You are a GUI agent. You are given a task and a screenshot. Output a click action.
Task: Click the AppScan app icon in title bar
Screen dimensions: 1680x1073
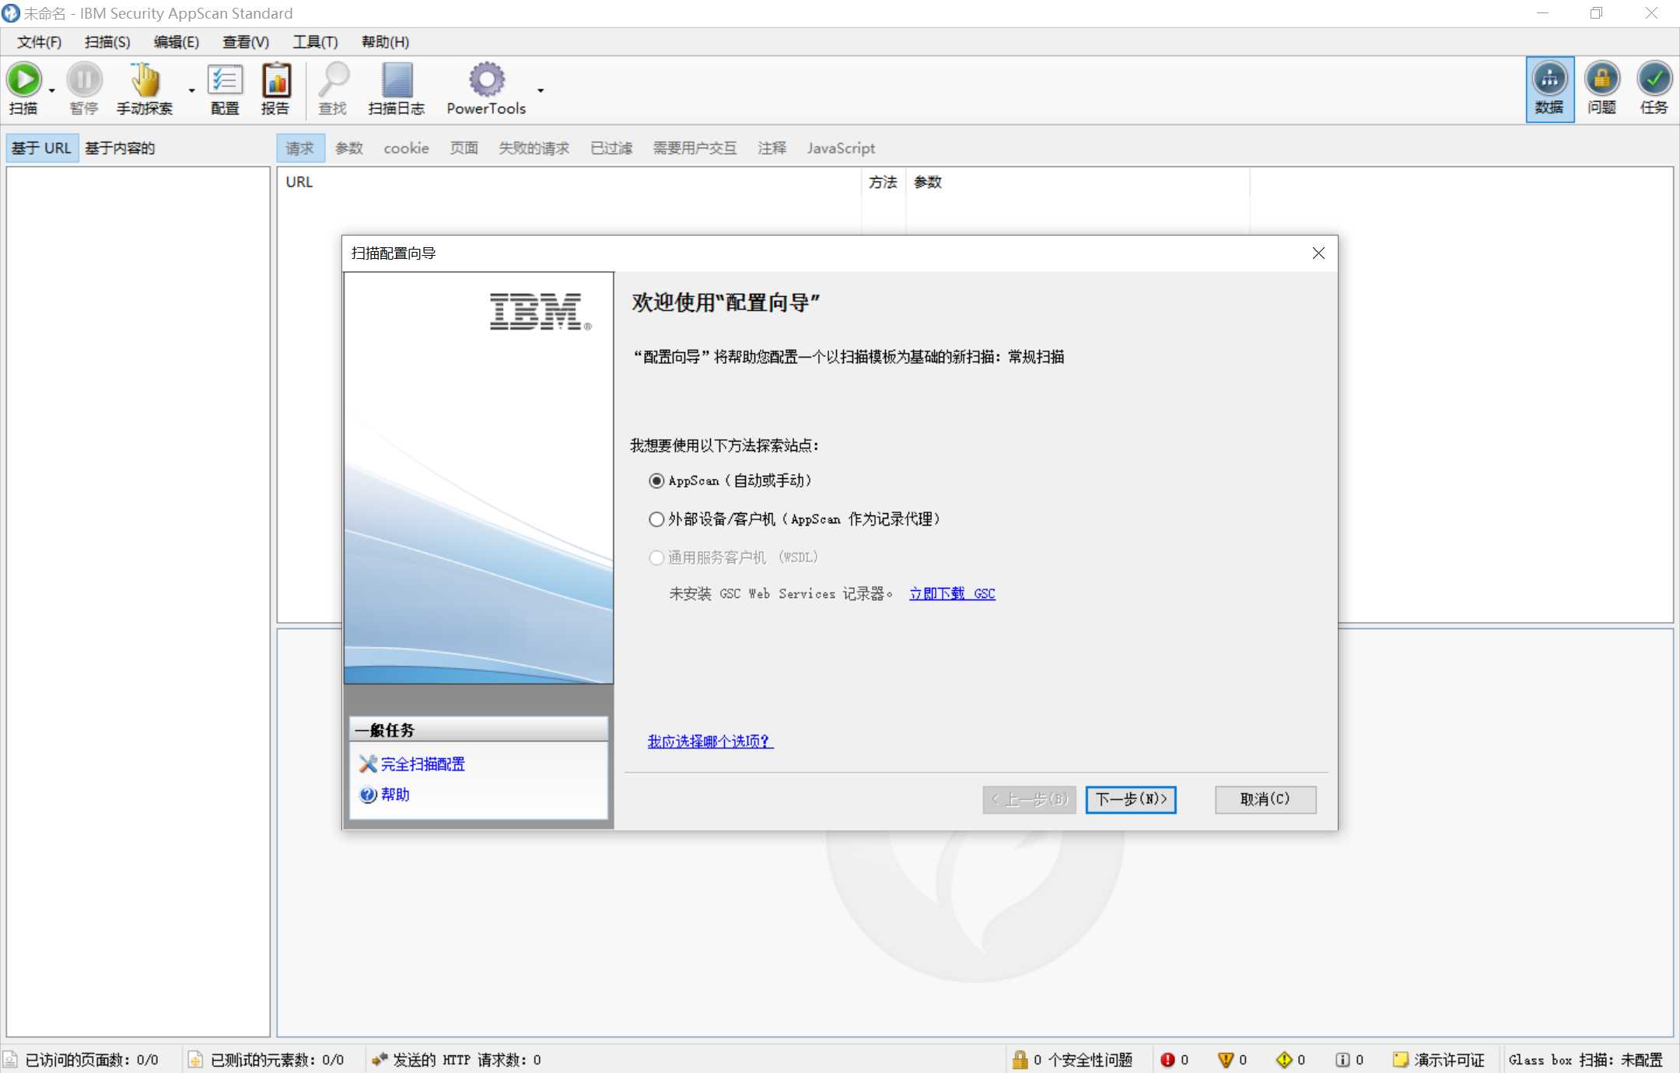coord(11,13)
